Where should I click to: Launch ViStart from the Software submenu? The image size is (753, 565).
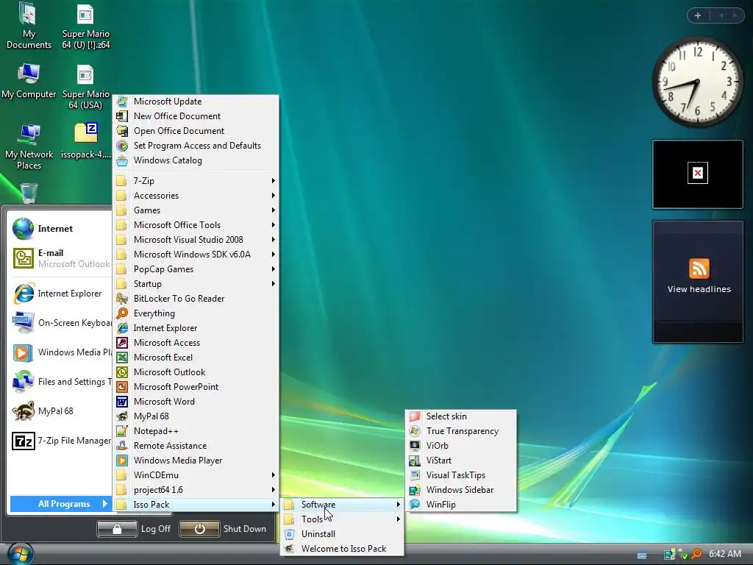click(460, 461)
